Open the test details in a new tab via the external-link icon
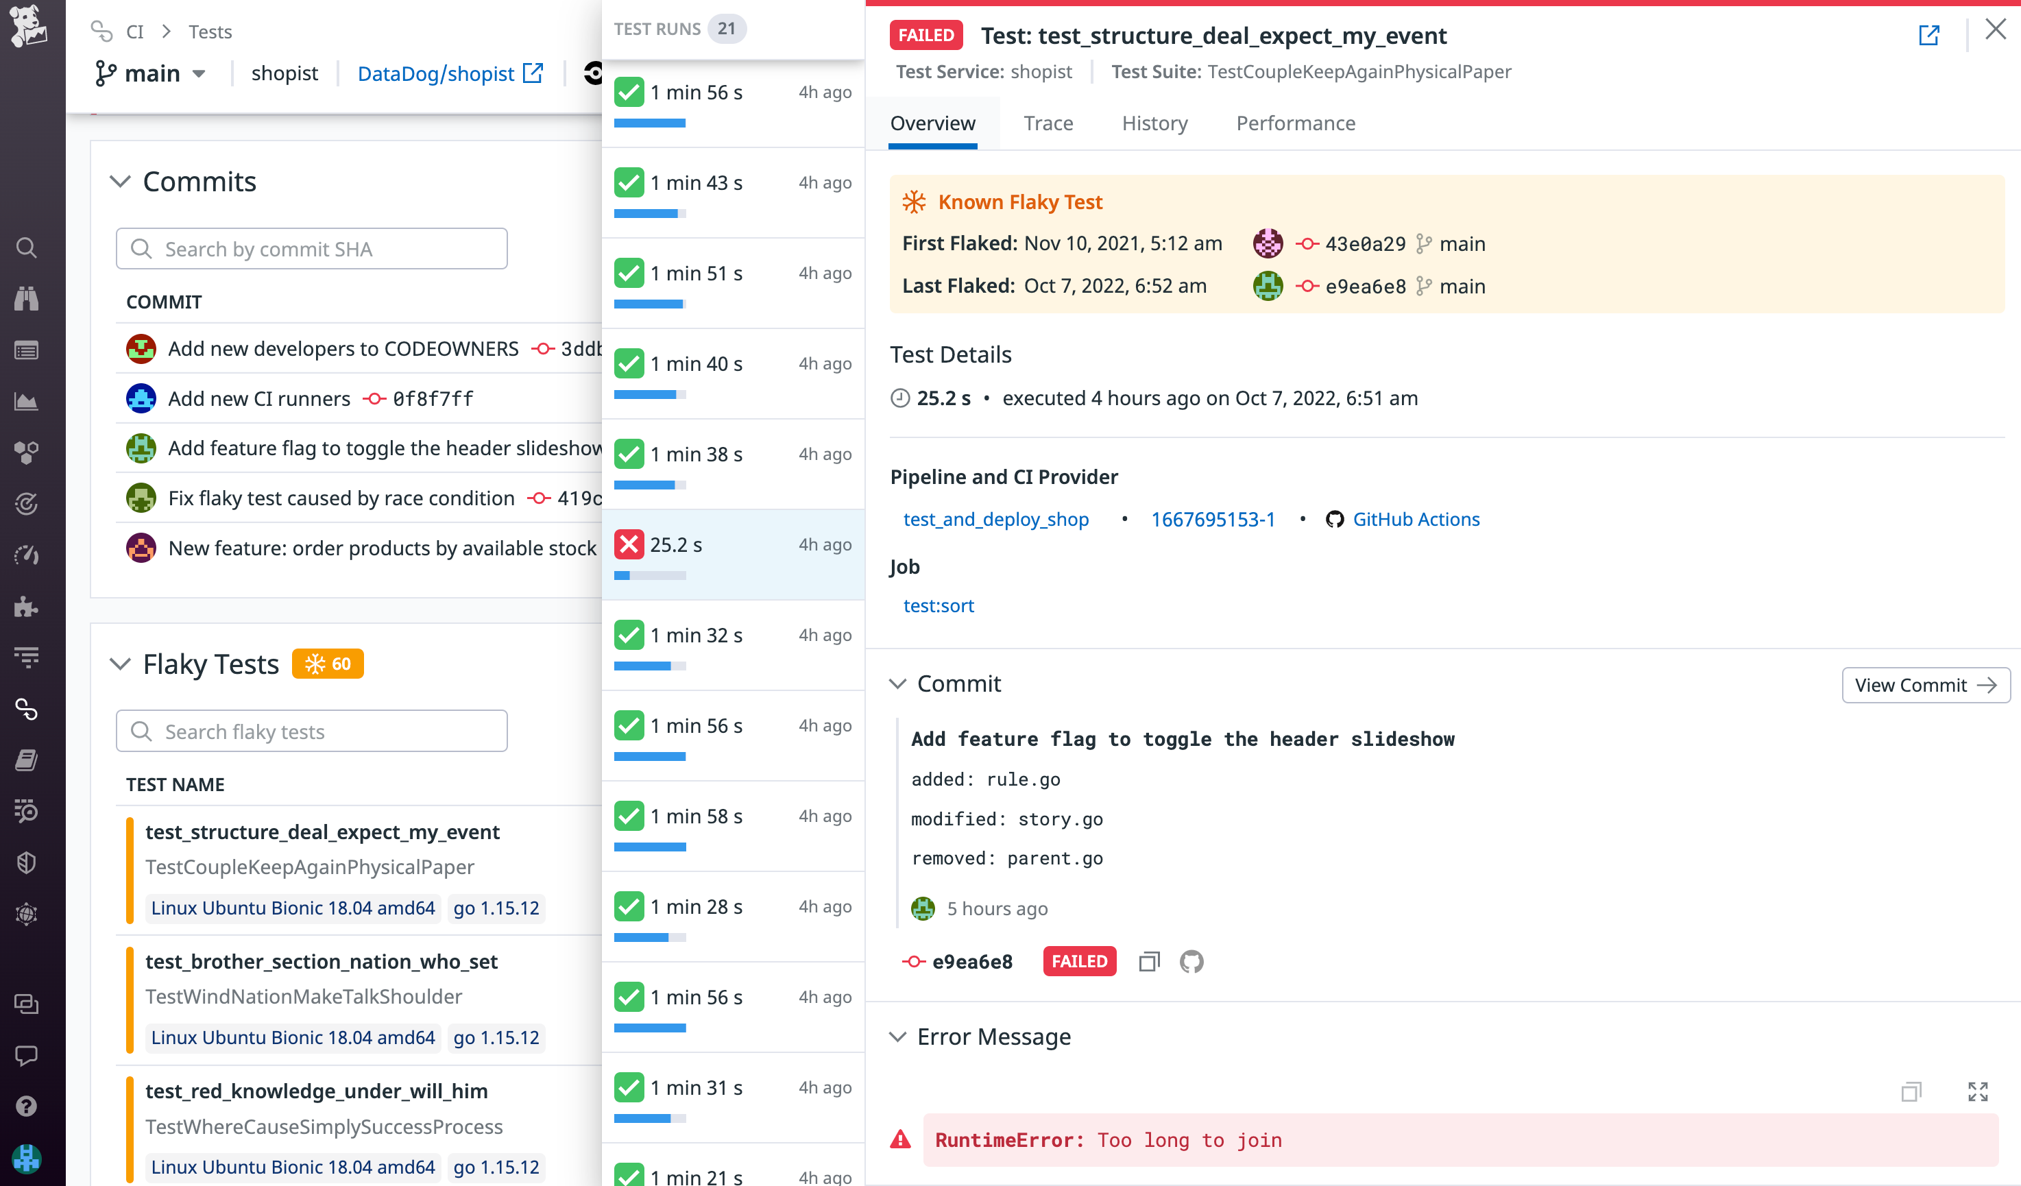The width and height of the screenshot is (2021, 1186). point(1930,35)
